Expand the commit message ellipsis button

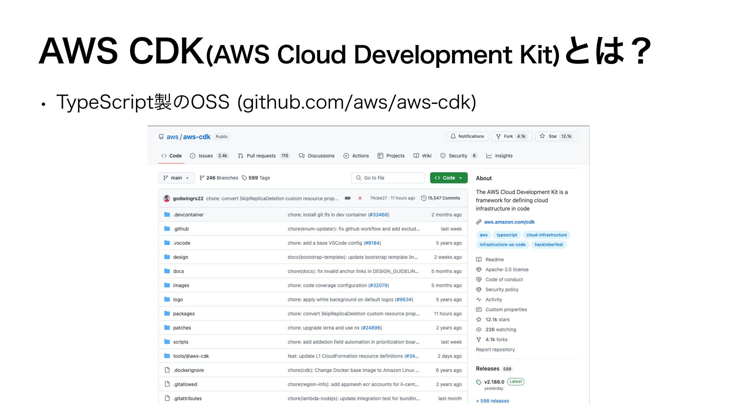coord(347,198)
